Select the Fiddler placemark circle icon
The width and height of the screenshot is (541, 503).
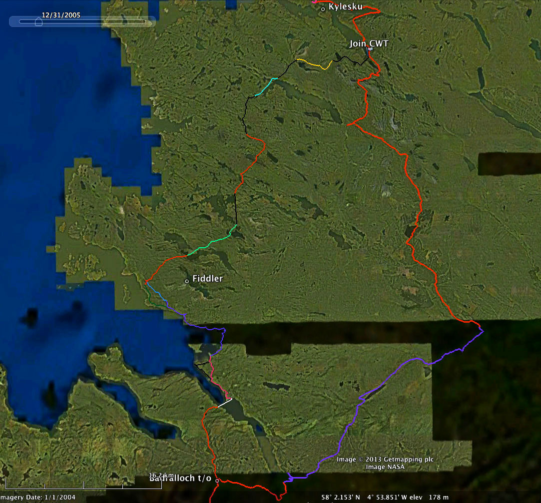187,281
